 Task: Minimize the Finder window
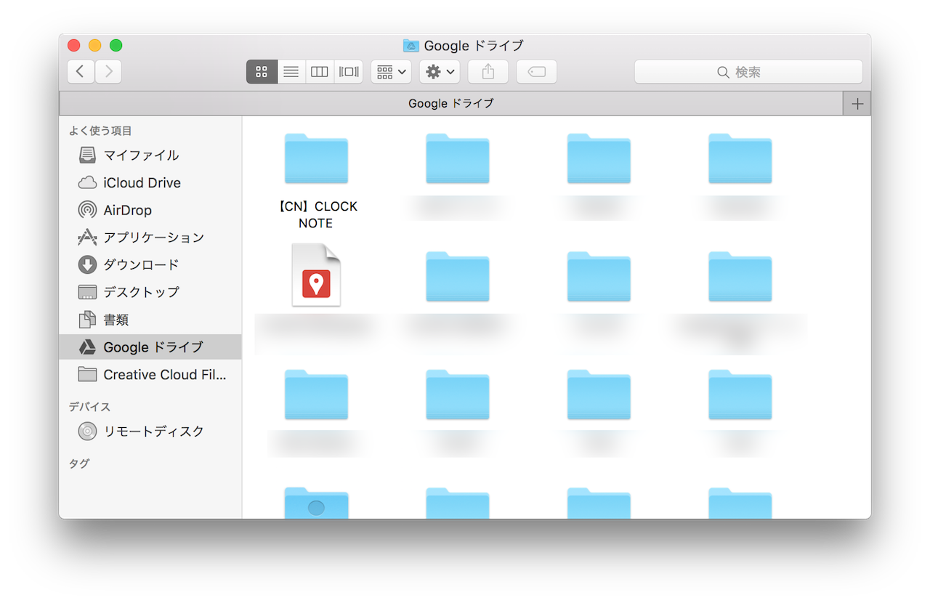pos(94,46)
